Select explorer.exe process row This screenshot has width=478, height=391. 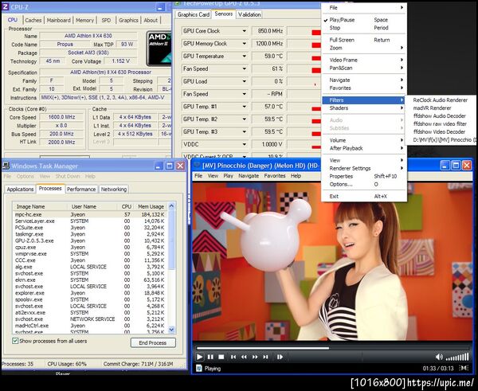point(90,293)
